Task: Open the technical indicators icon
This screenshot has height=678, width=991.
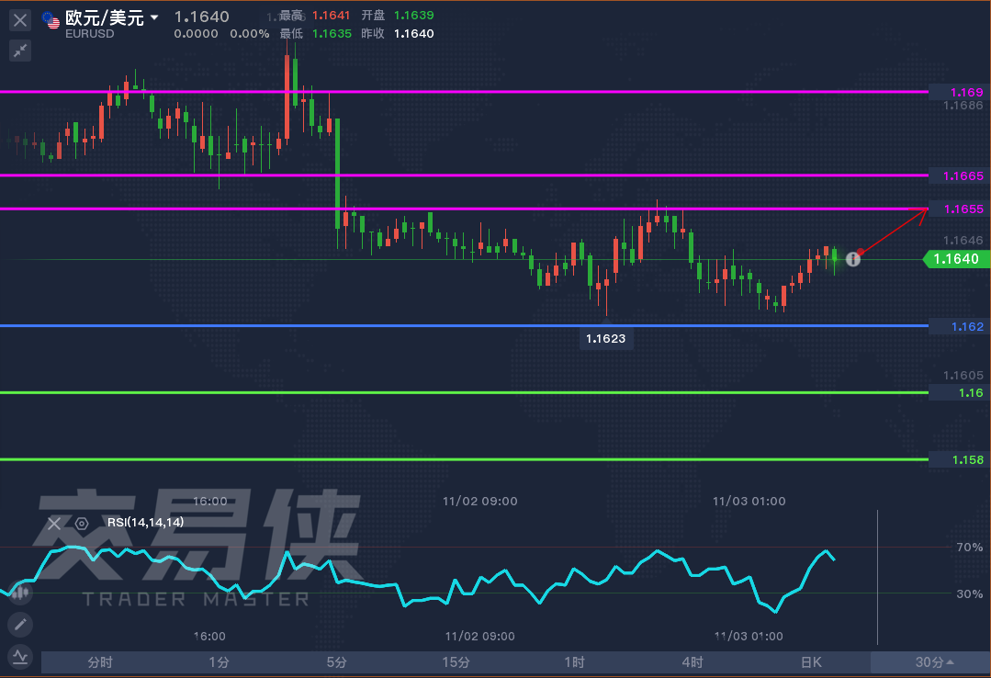Action: (20, 656)
